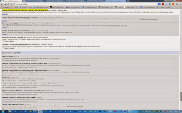
Task: Open the Spotify green taskbar icon
Action: [x=45, y=111]
